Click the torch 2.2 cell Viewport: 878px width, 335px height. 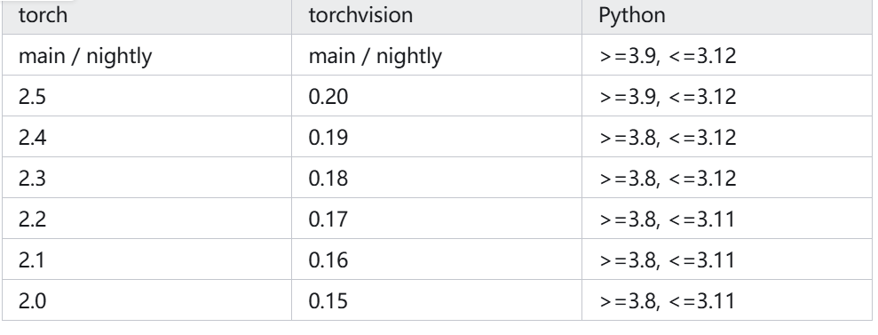[x=146, y=219]
